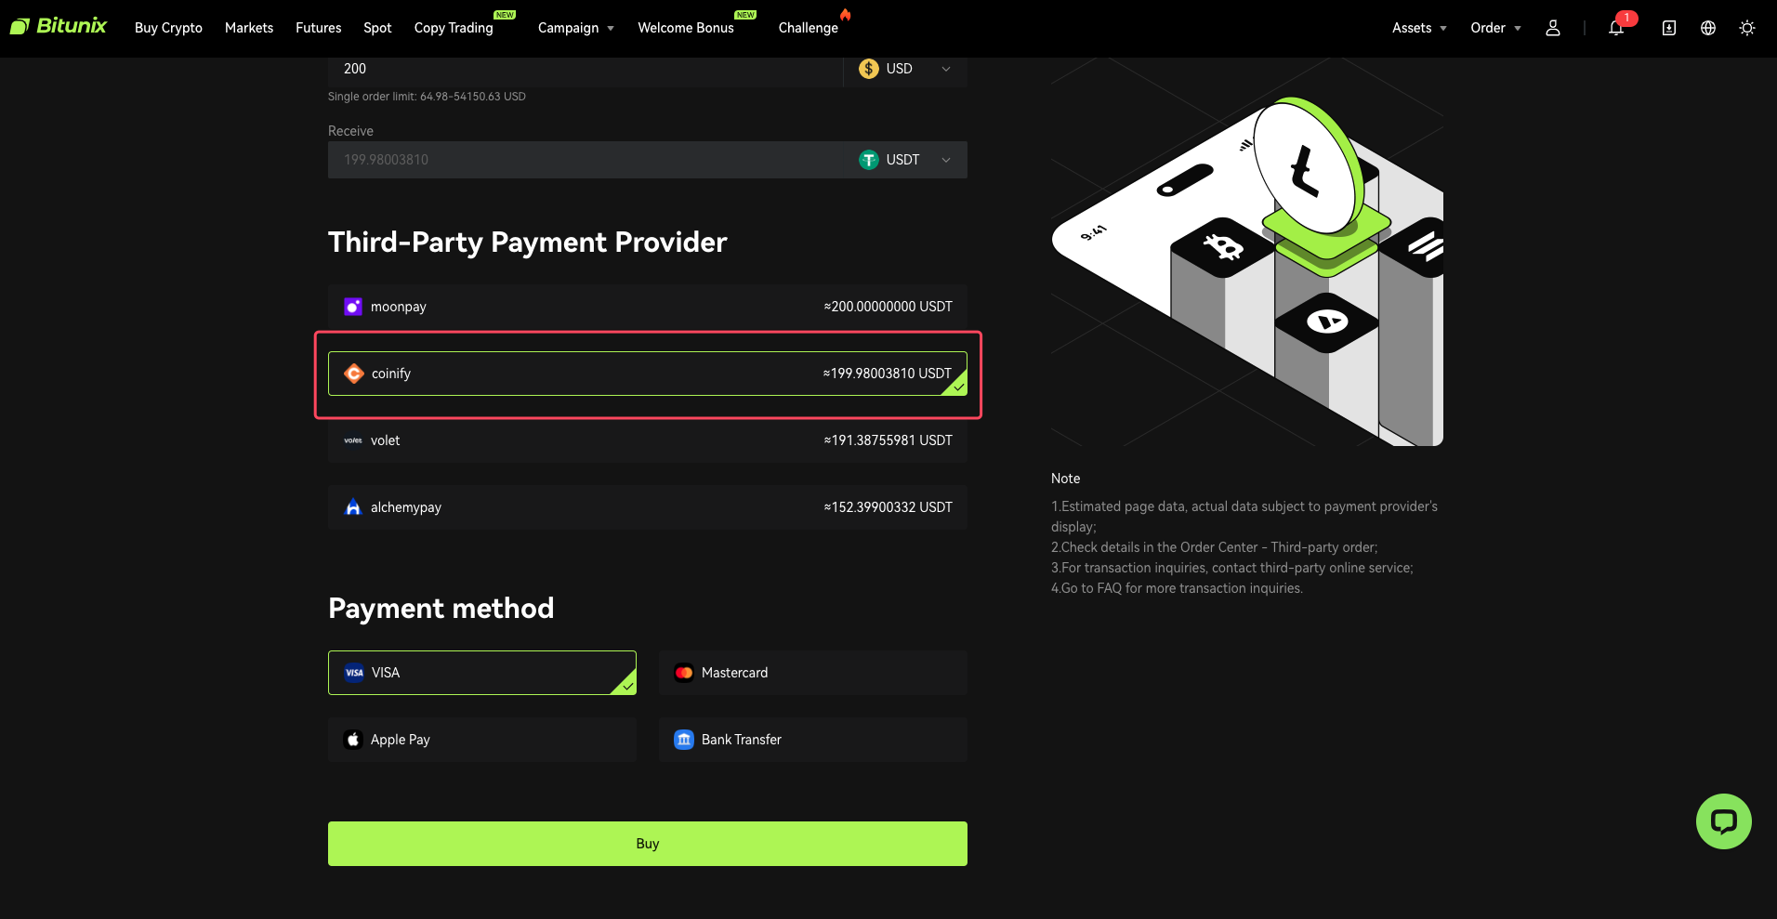1777x919 pixels.
Task: Click the Litecoin illustration thumbnail
Action: click(x=1247, y=253)
